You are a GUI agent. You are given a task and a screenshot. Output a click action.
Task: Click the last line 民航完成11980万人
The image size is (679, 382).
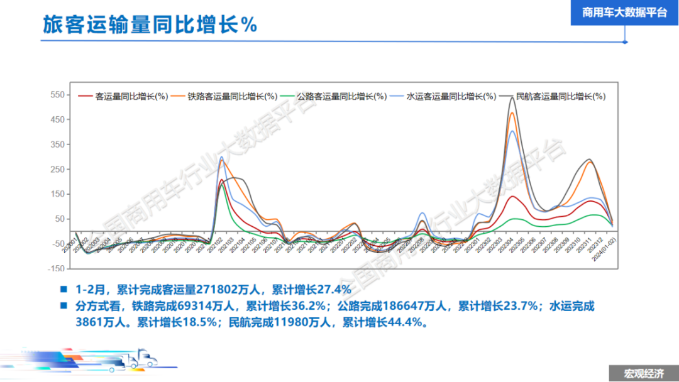(x=251, y=322)
